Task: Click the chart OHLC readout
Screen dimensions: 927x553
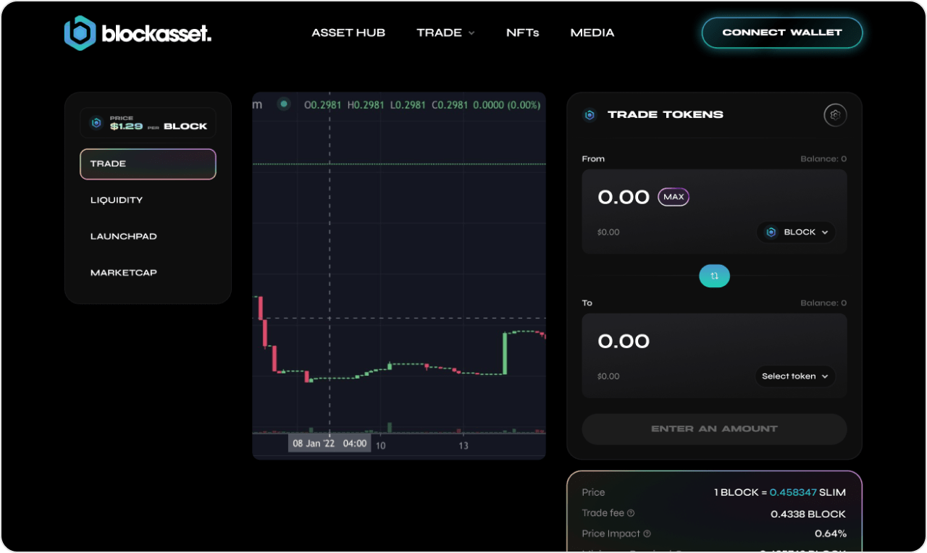Action: [422, 105]
